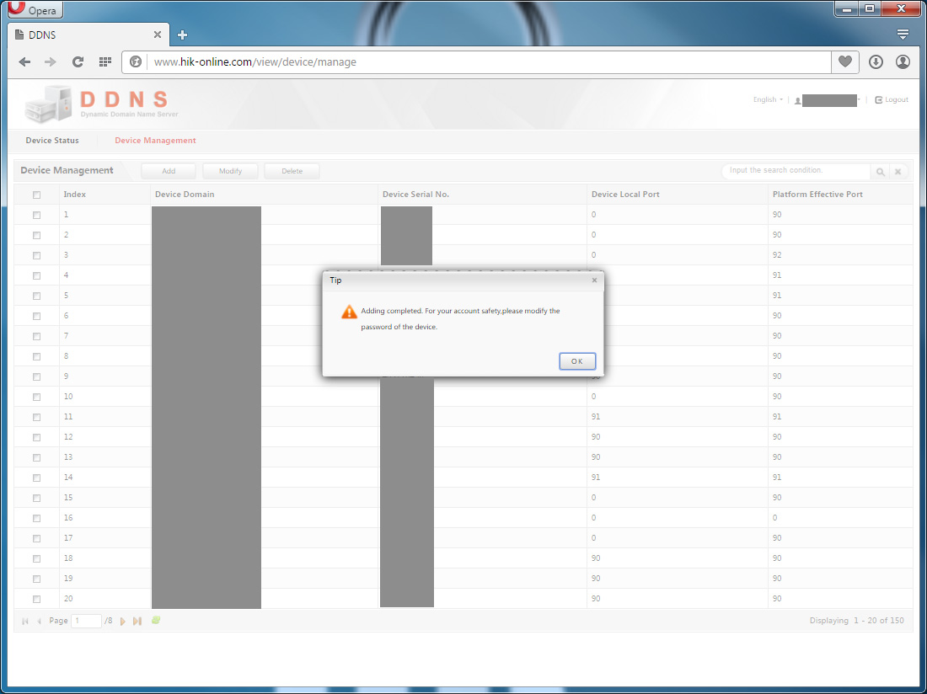Clear search with the X icon
Image resolution: width=927 pixels, height=694 pixels.
click(x=898, y=172)
